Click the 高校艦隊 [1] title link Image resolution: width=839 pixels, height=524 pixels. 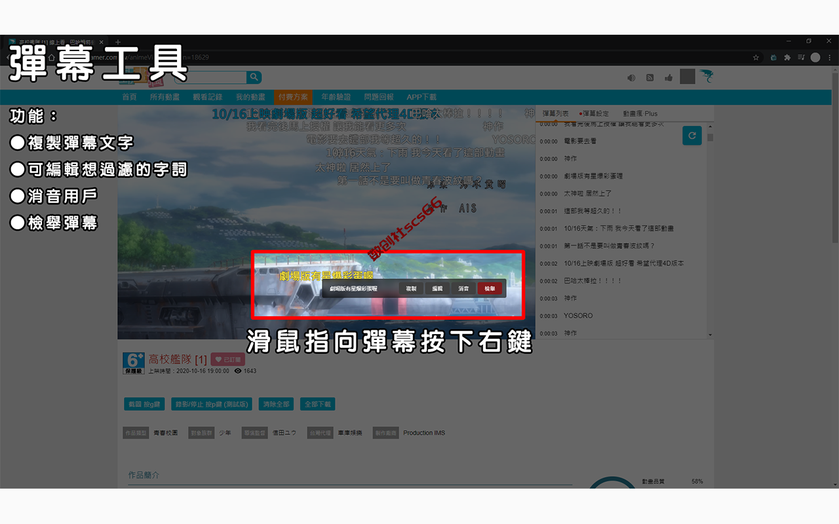coord(178,359)
